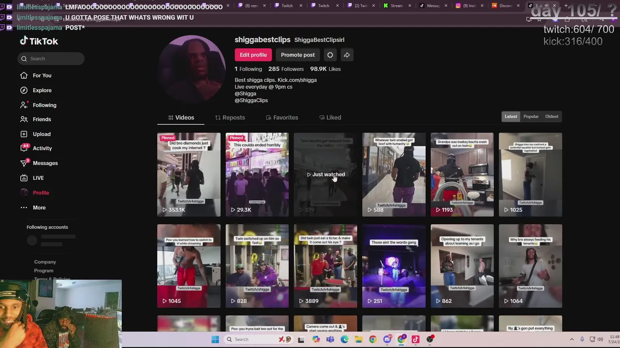
Task: Switch to the Favorites tab
Action: tap(282, 117)
